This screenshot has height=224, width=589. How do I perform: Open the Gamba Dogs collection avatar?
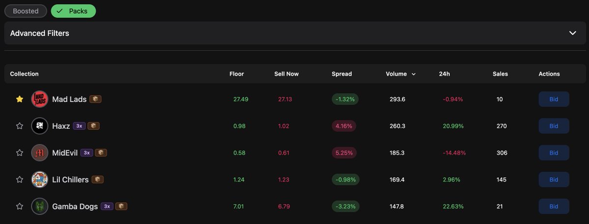[40, 206]
